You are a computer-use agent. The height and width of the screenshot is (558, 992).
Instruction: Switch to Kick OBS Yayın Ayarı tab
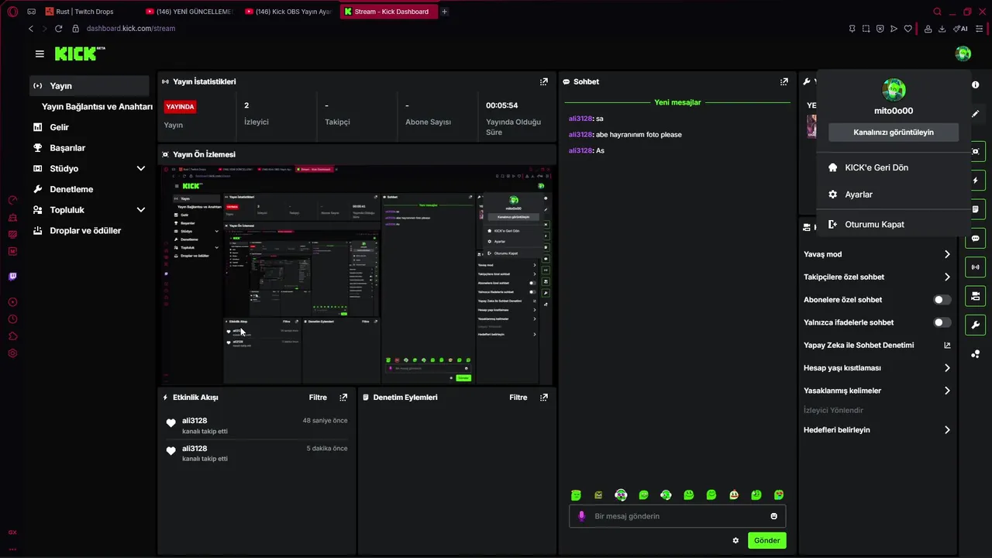pos(288,12)
